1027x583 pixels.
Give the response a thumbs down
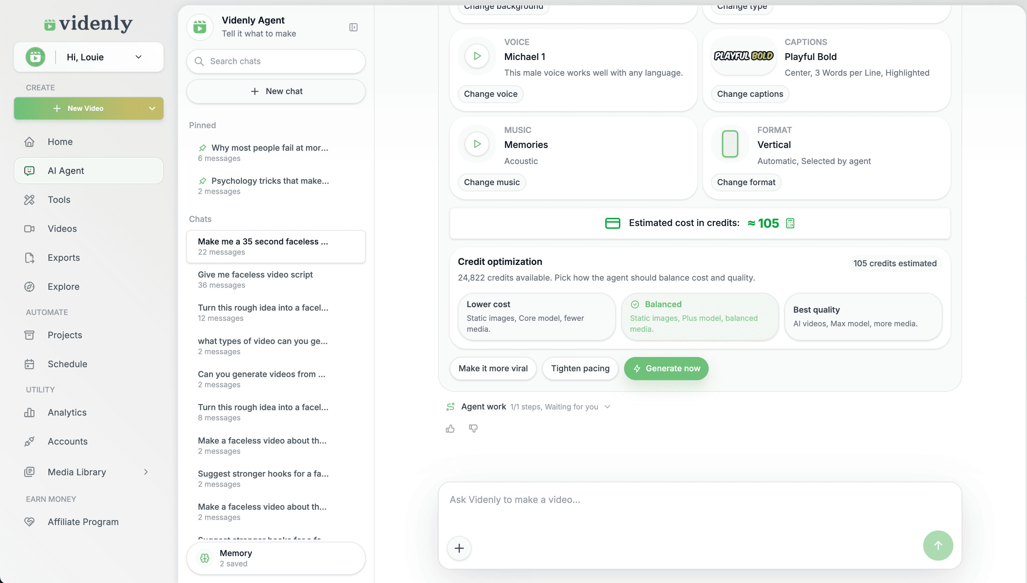pos(473,429)
